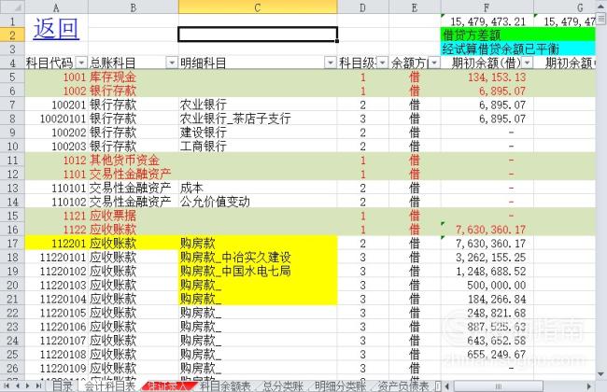607x392 pixels.
Task: Click account code 11220104 cell
Action: pyautogui.click(x=57, y=299)
